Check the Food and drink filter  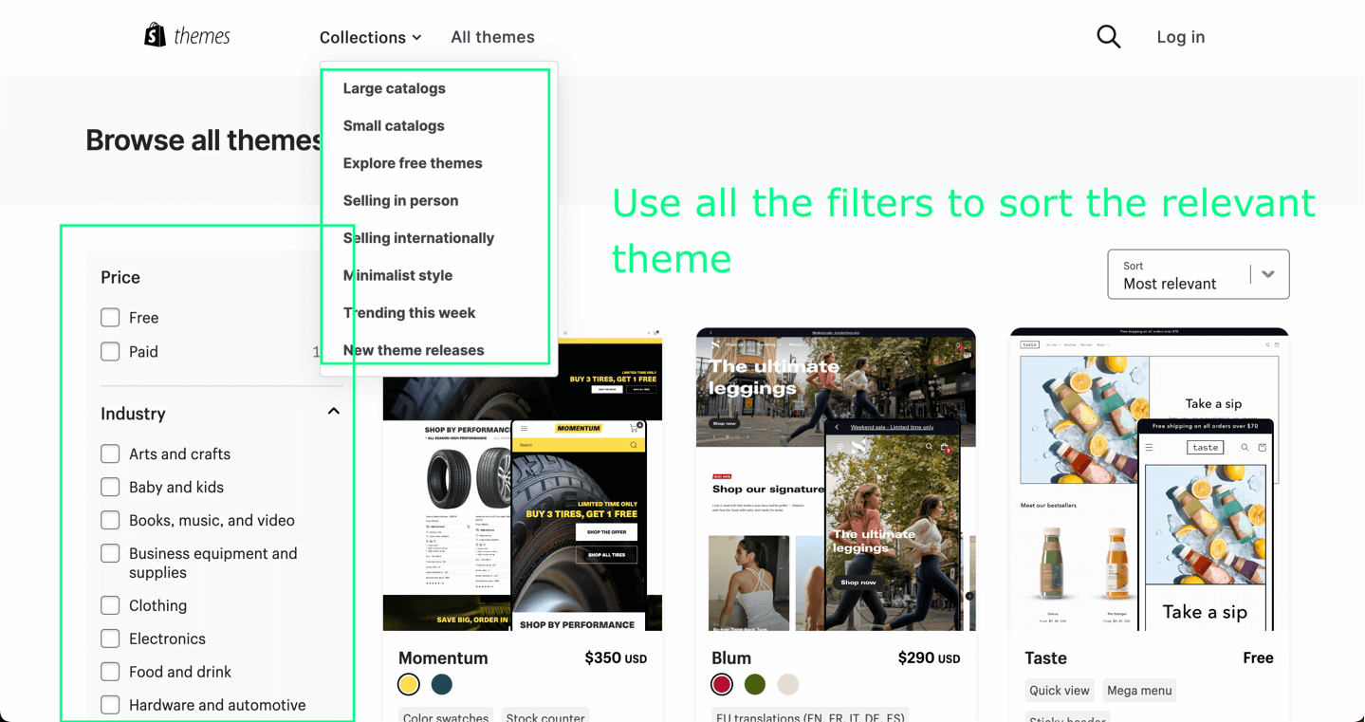tap(111, 672)
